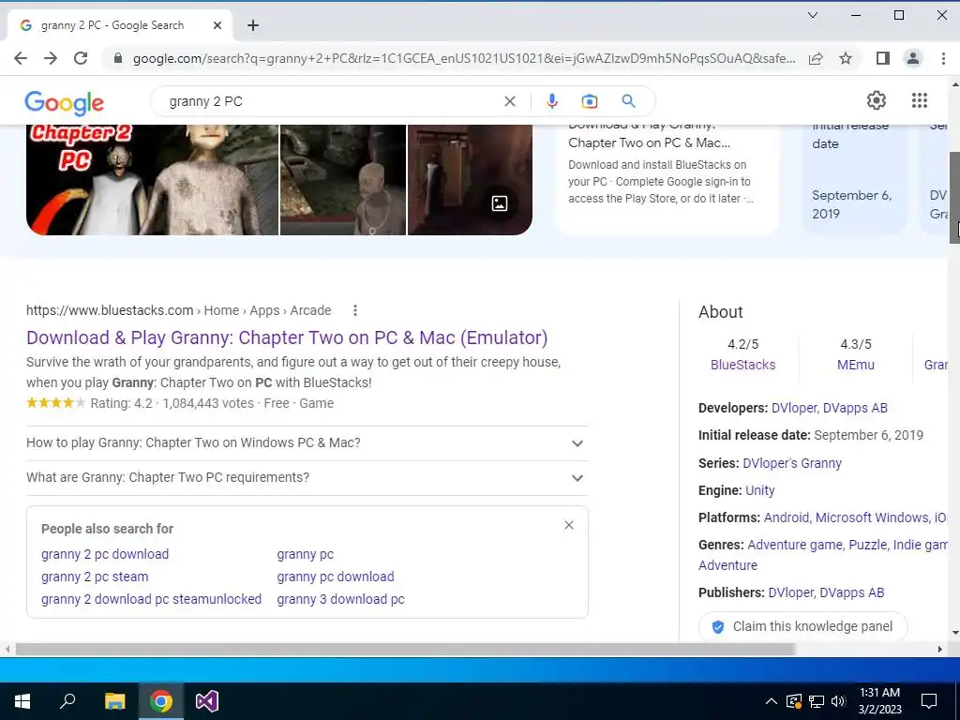Search granny 3 download pc
Screen dimensions: 960x720
click(340, 599)
